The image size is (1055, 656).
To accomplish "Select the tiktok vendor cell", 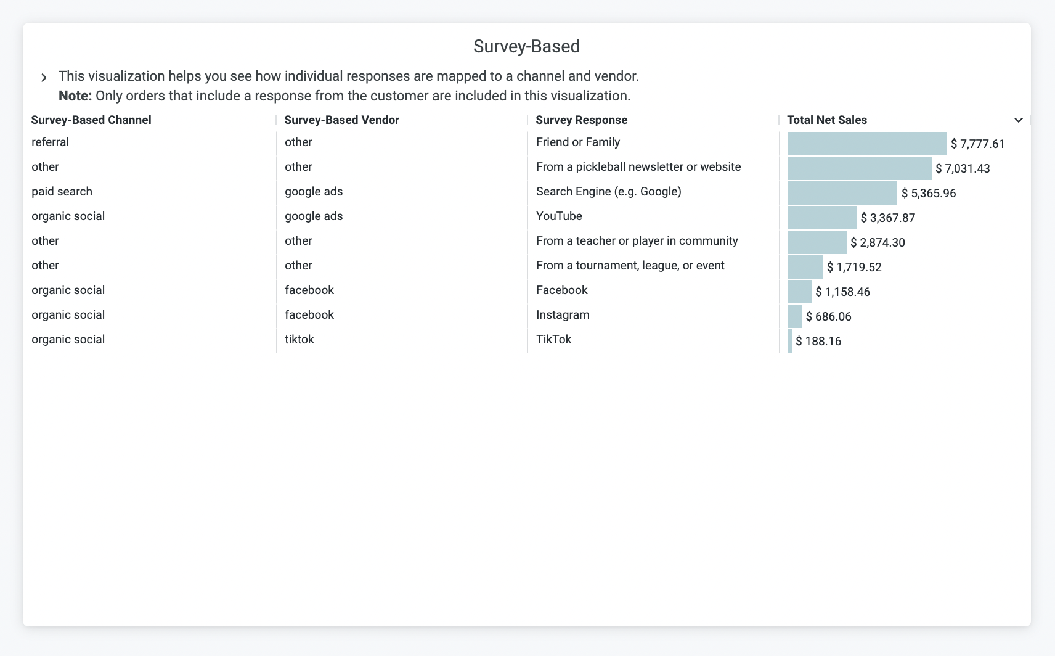I will [x=299, y=340].
